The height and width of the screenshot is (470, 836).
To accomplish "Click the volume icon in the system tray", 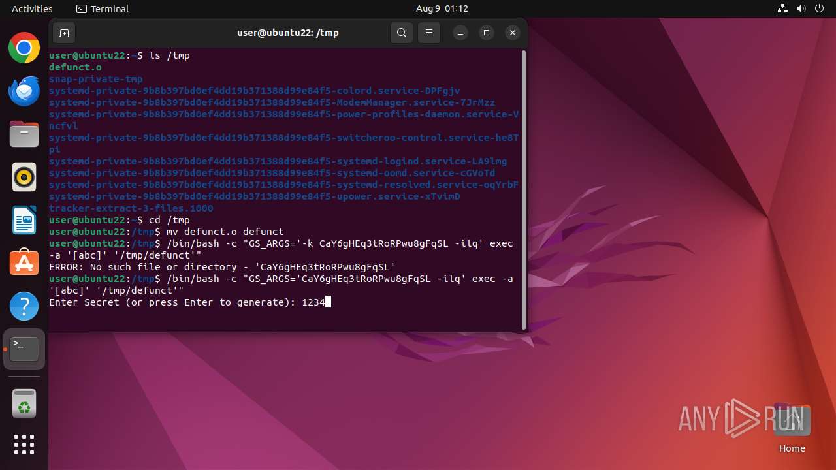I will pos(801,8).
